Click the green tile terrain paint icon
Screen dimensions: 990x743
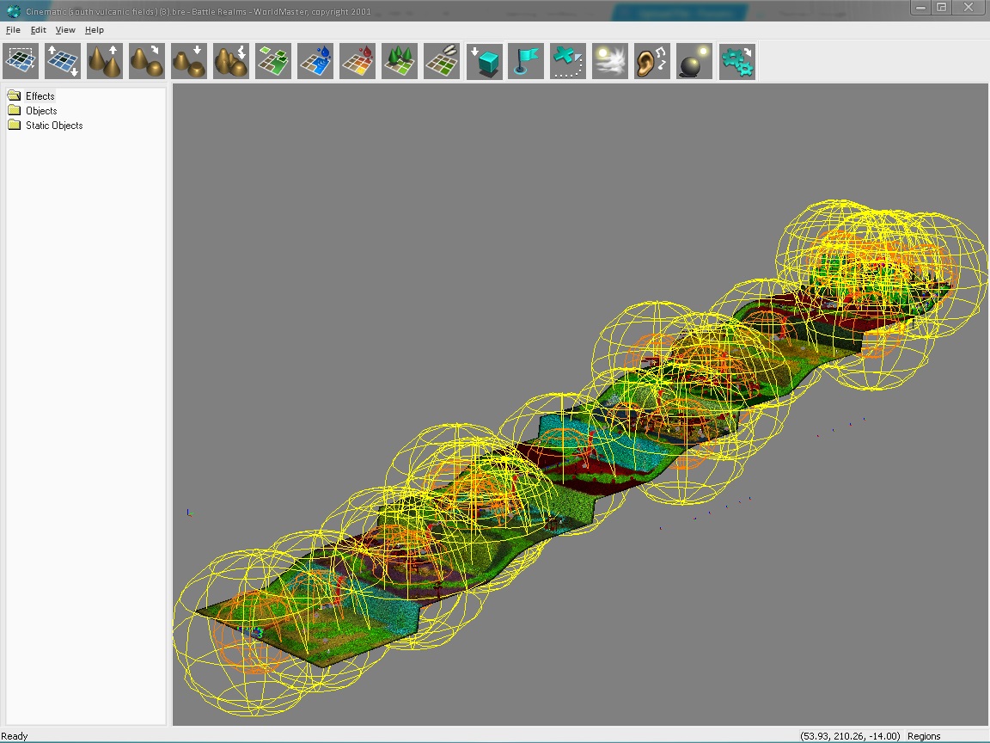coord(273,62)
